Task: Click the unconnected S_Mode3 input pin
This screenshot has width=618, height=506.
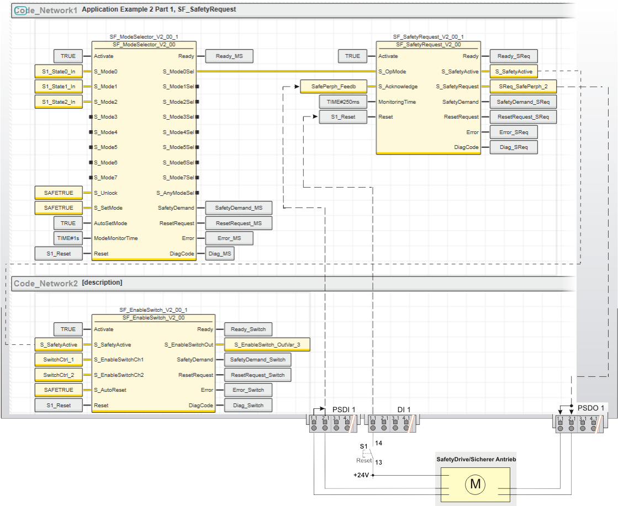Action: [x=90, y=117]
